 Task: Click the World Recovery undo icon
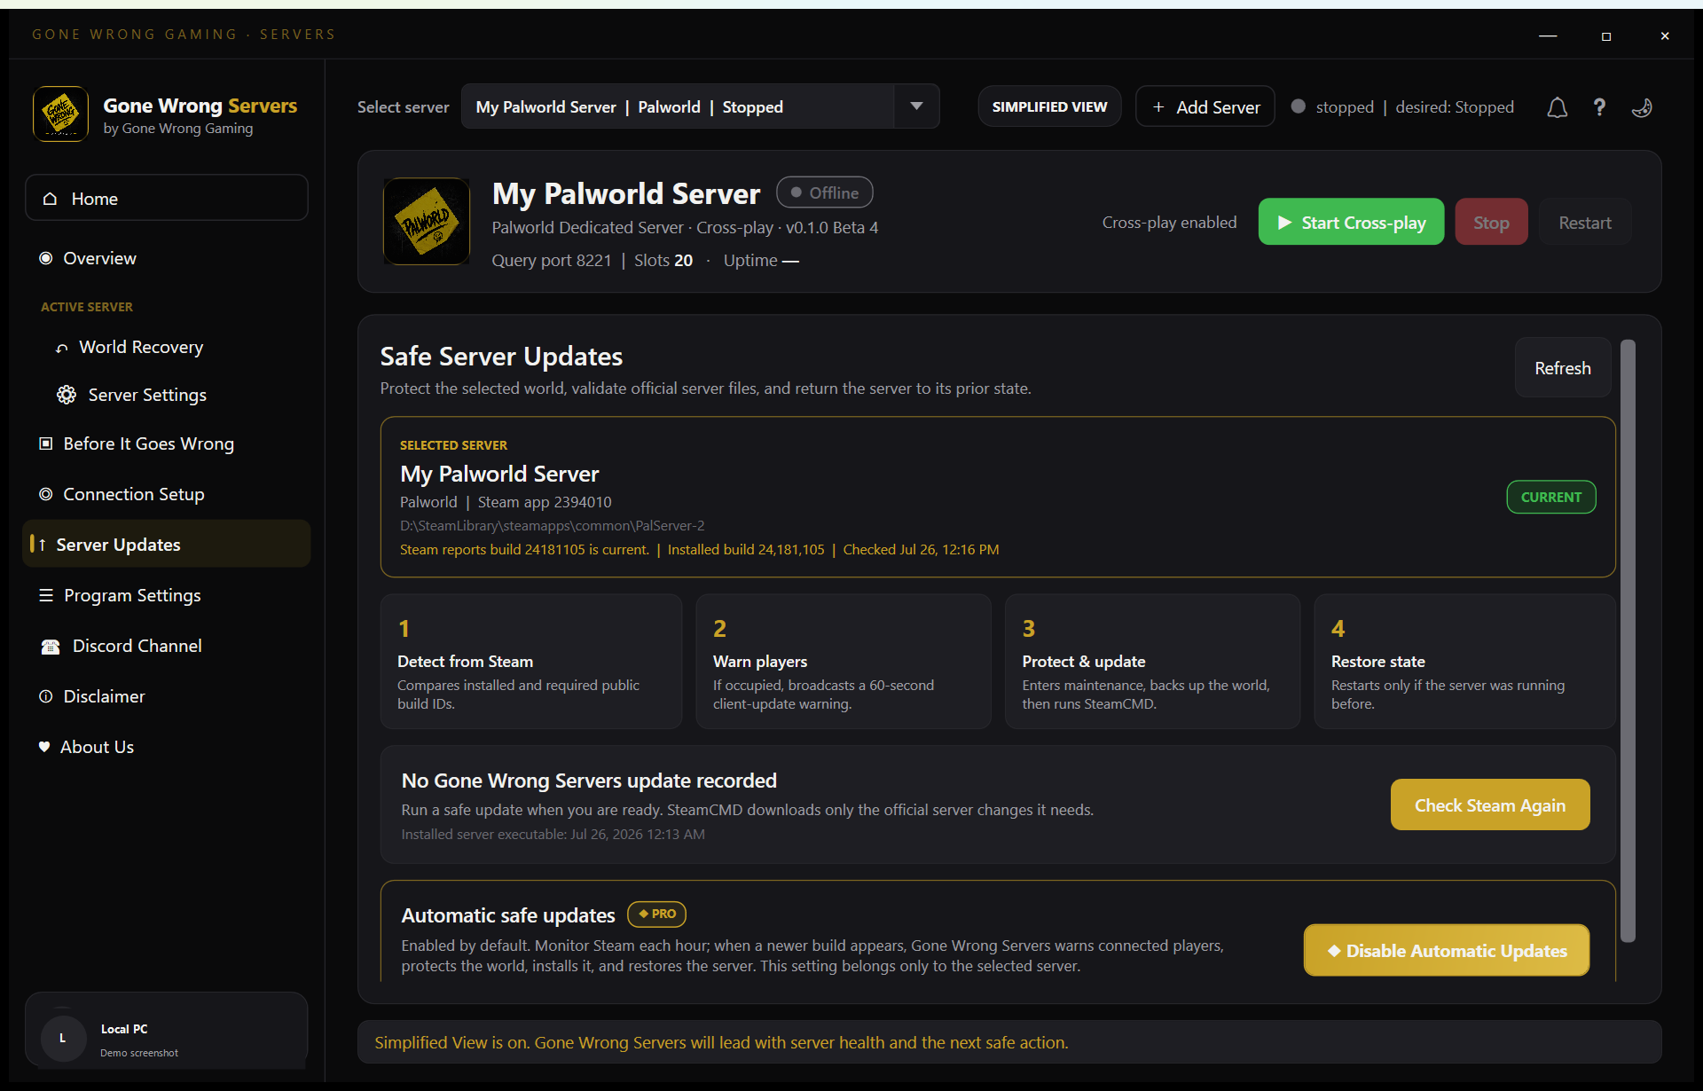coord(61,348)
